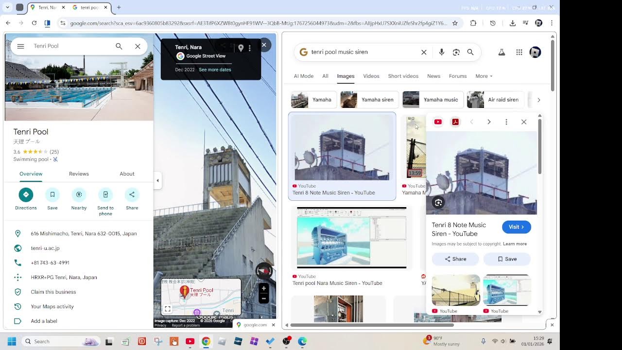Open the Forums results tab
Screen dimensions: 622x350
[x=458, y=76]
